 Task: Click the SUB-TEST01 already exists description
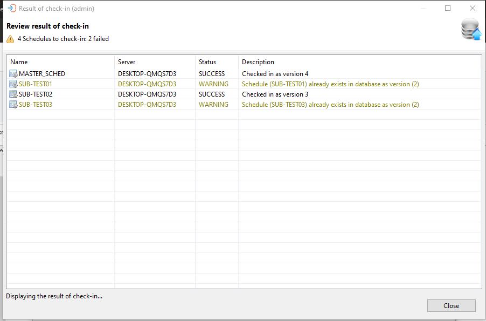330,84
